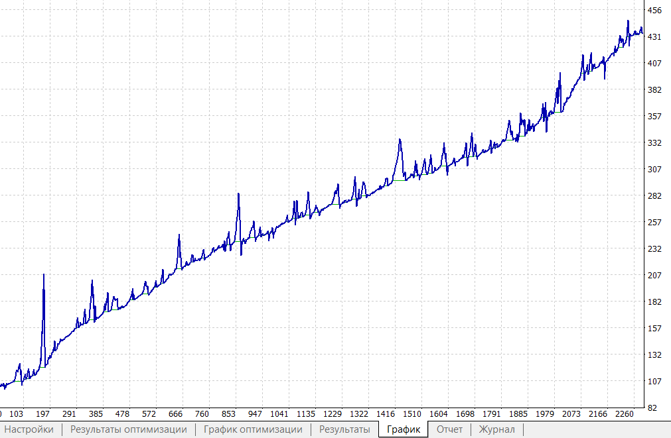Open the Журнал tab
This screenshot has height=438, width=671.
[496, 429]
